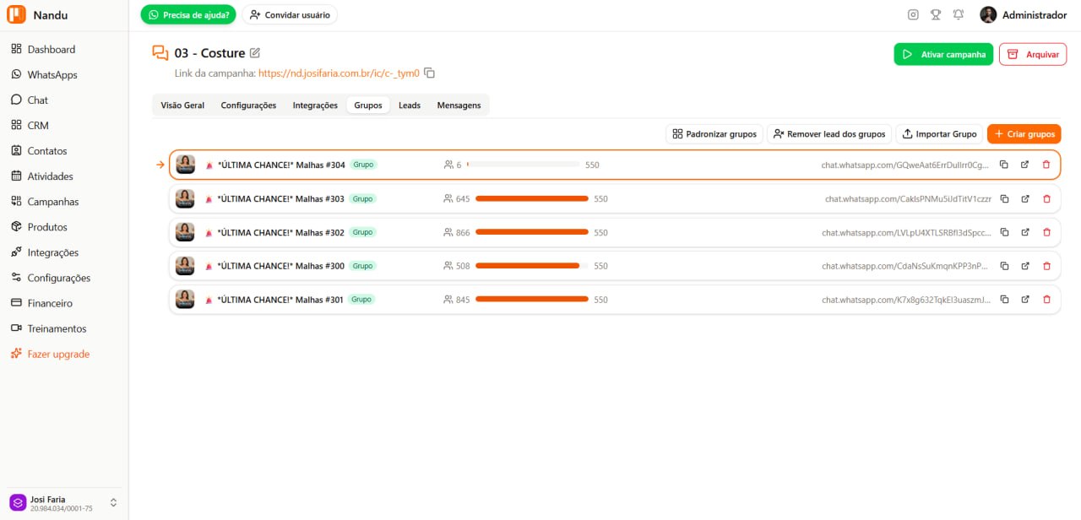Open the trophy icon in header
Viewport: 1081px width, 520px height.
tap(936, 14)
